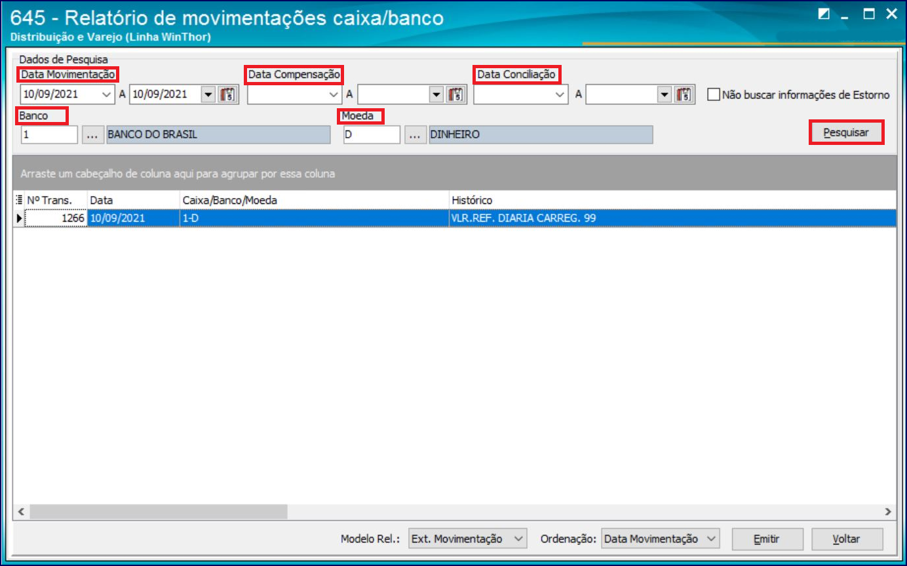Expand Data Movimentação end date dropdown
The image size is (907, 566).
coord(208,94)
